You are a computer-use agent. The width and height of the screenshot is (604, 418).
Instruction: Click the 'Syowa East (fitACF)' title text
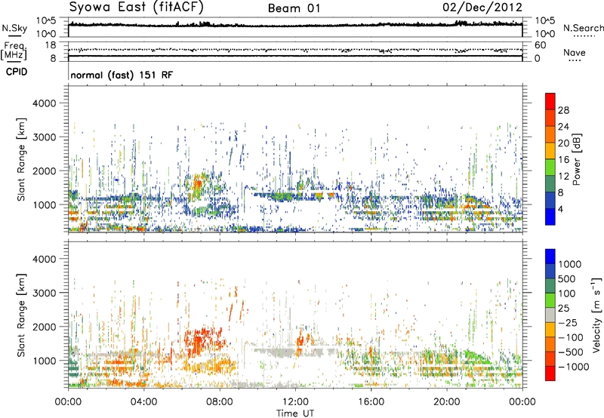(137, 7)
